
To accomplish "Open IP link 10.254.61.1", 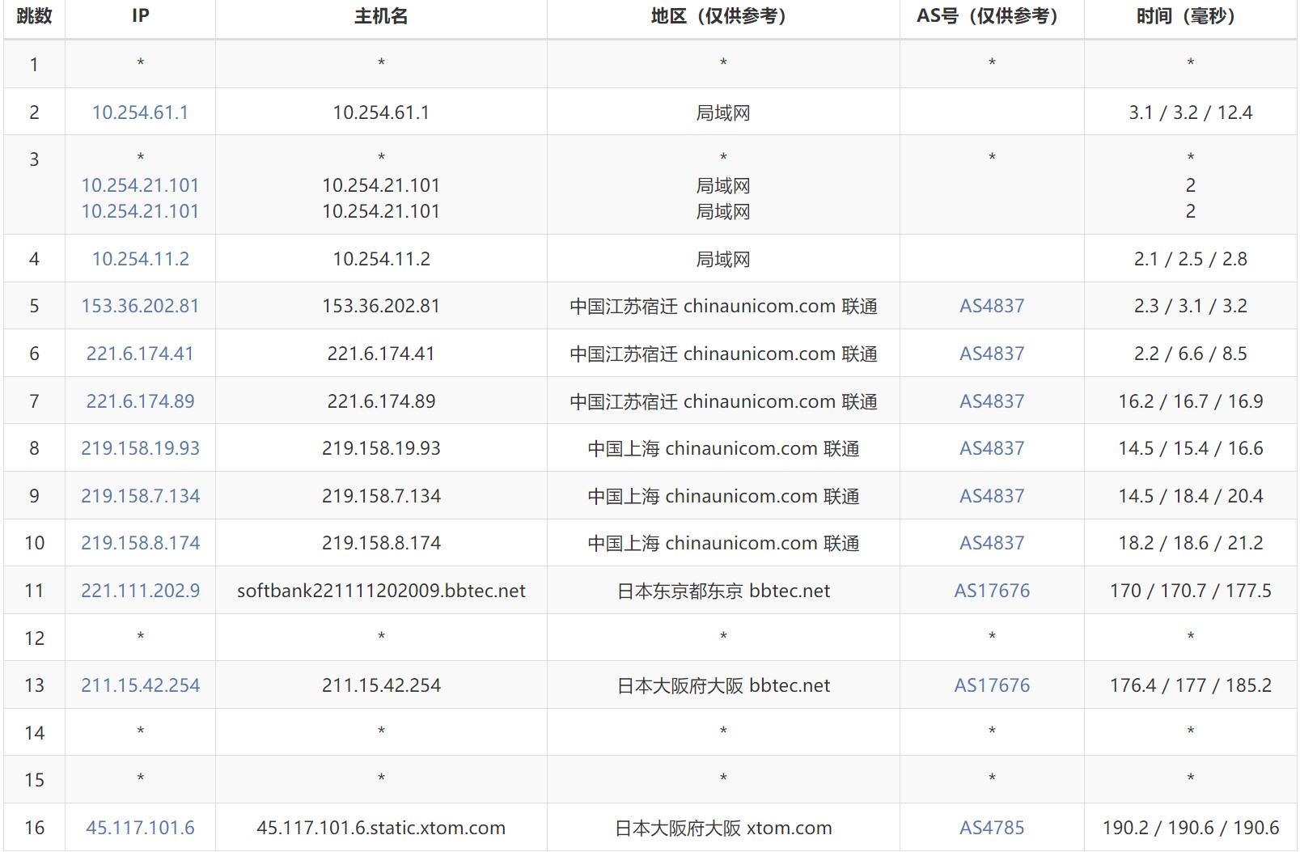I will [140, 112].
